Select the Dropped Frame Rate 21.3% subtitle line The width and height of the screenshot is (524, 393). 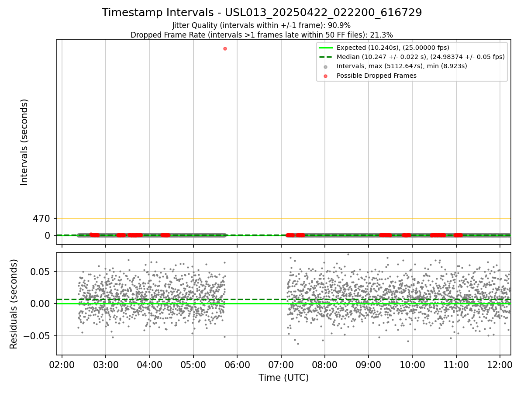point(262,35)
